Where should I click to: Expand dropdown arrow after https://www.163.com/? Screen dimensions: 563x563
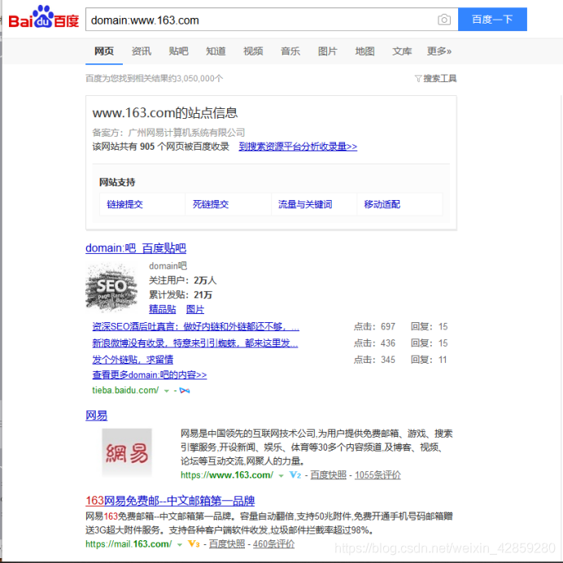pos(281,476)
